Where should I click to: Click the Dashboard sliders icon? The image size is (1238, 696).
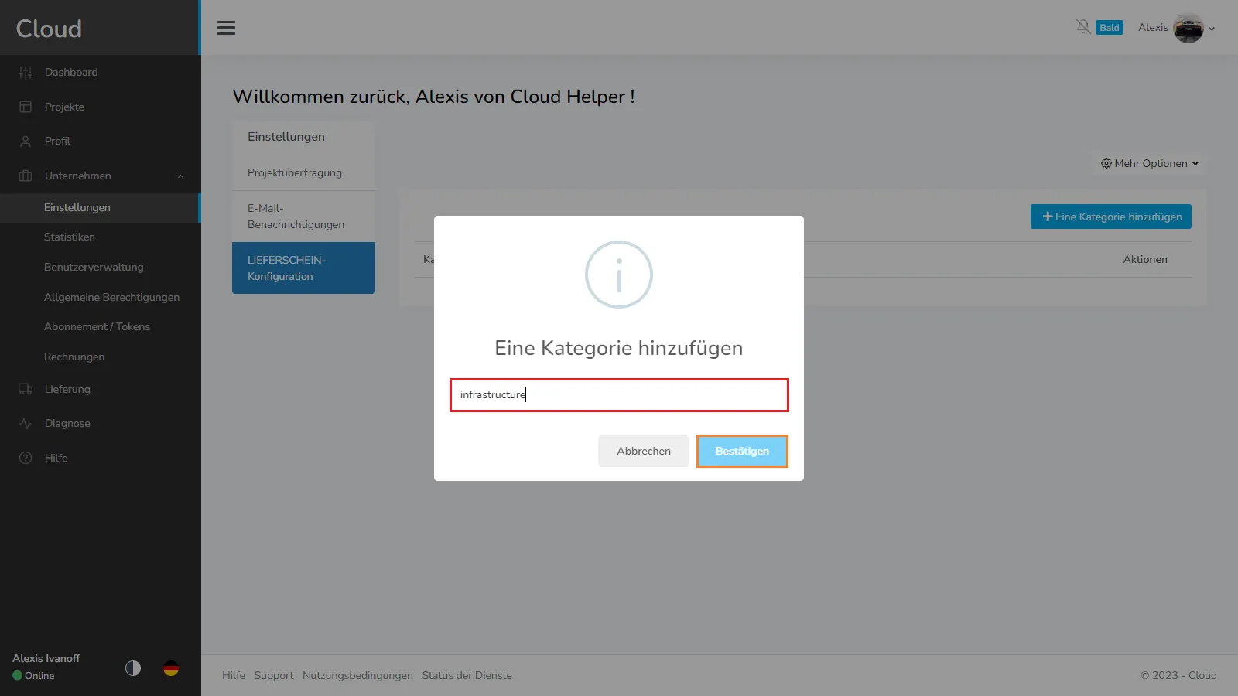(26, 73)
